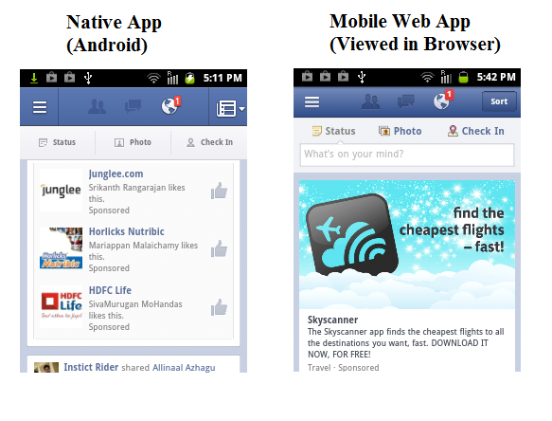Open friend requests icon in mobile web app
Image resolution: width=552 pixels, height=421 pixels.
(371, 101)
